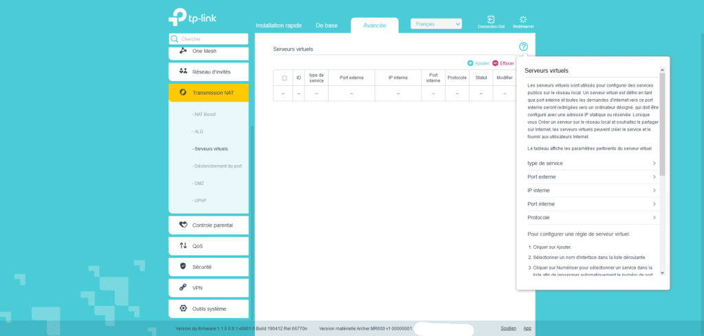
Task: Click the Statut column header
Action: (481, 78)
